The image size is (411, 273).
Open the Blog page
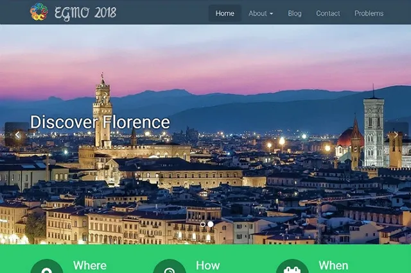pyautogui.click(x=295, y=13)
